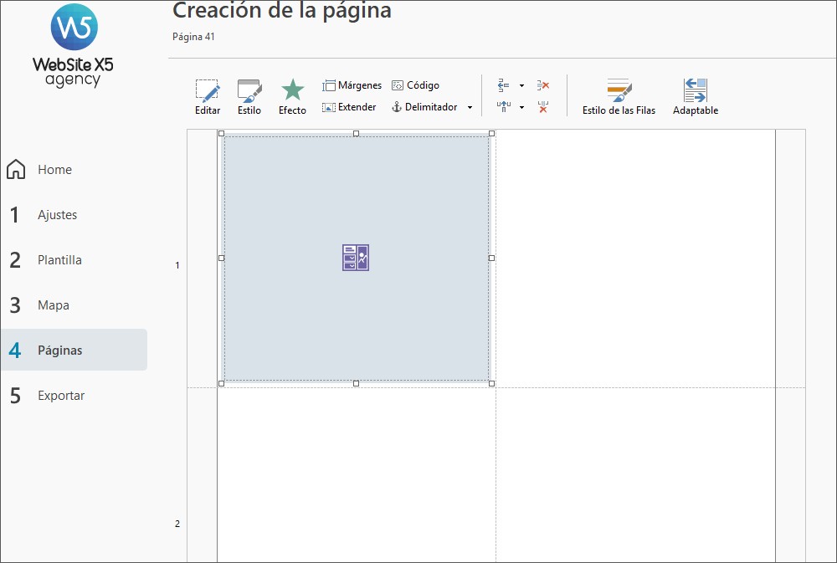The image size is (837, 563).
Task: Click the Código button
Action: tap(415, 85)
